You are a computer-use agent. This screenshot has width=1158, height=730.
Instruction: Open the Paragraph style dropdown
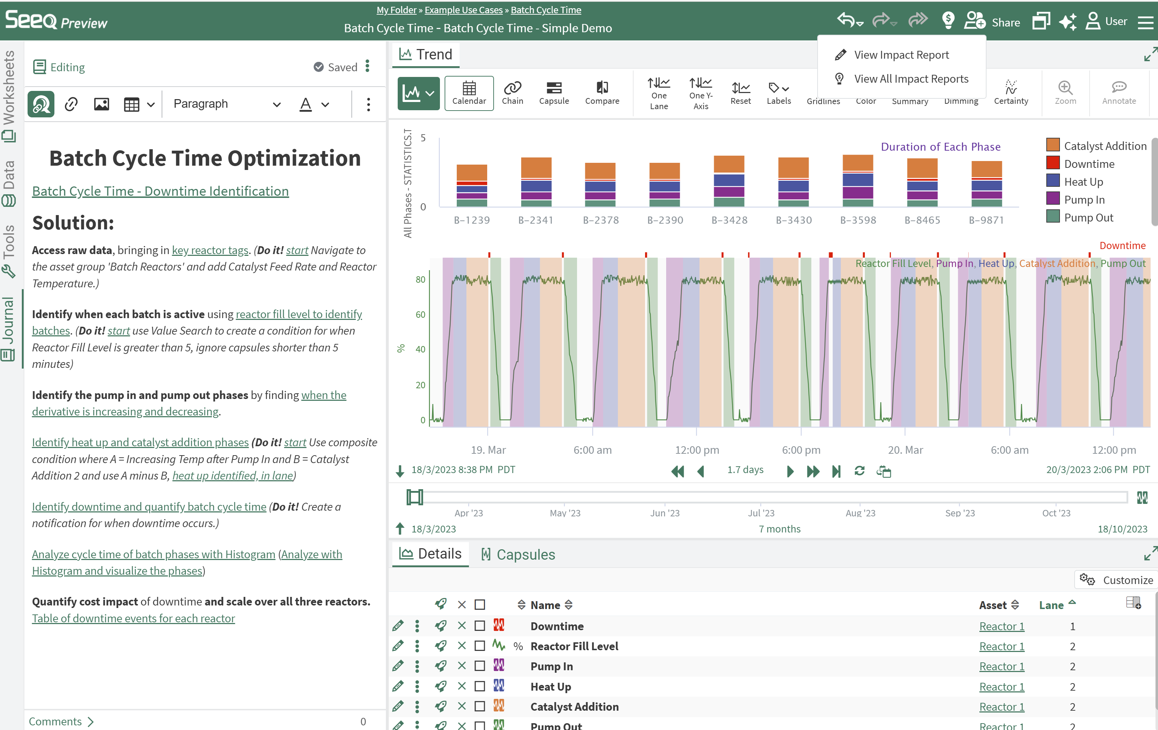(226, 104)
